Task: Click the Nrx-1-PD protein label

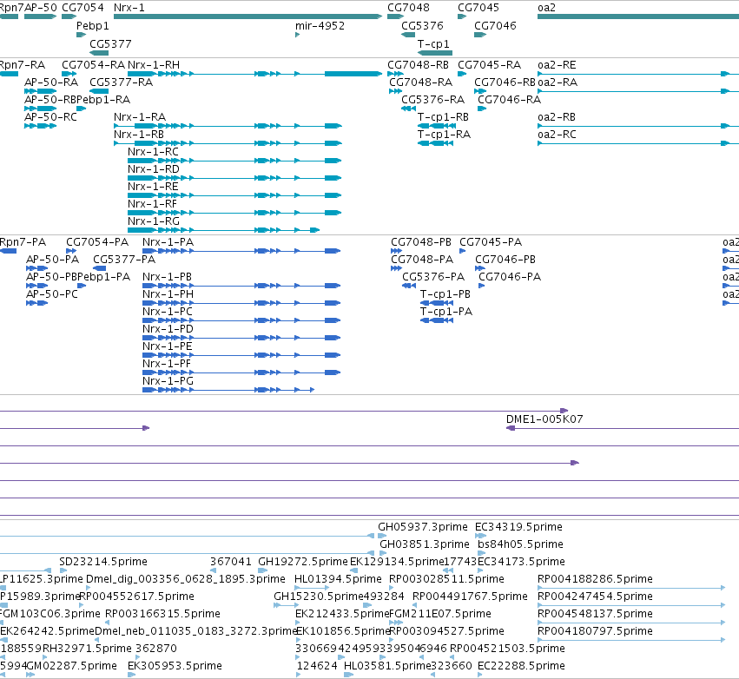Action: point(168,329)
